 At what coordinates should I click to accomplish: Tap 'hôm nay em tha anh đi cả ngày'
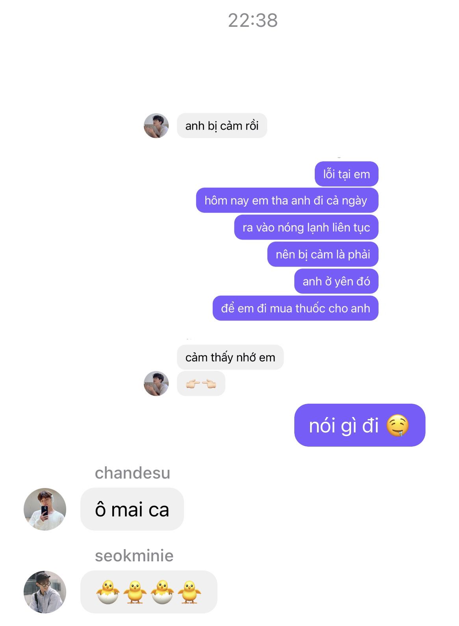(x=287, y=200)
